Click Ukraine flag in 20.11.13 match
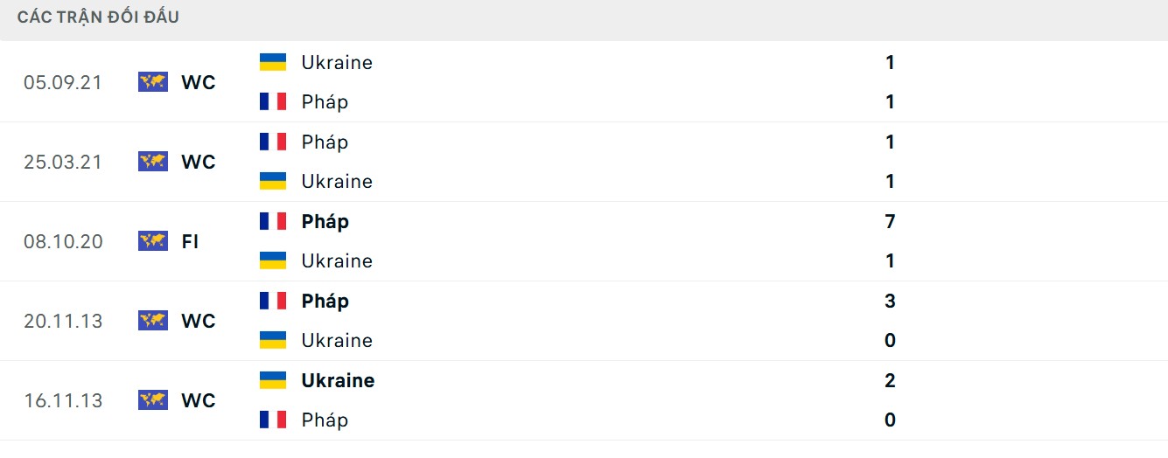Screen dimensions: 1168x458 tap(273, 340)
